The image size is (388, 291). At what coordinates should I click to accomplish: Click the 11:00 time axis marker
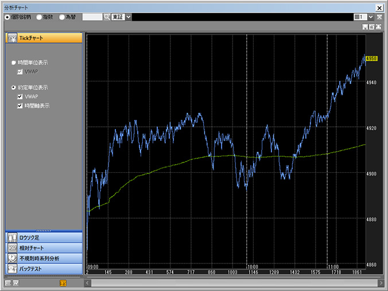coord(333,267)
